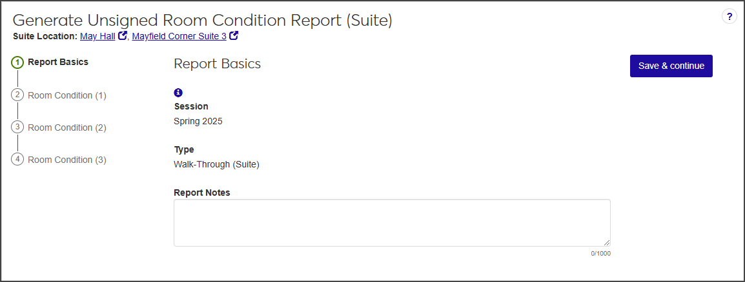Open Room Condition (3) step

[x=67, y=160]
